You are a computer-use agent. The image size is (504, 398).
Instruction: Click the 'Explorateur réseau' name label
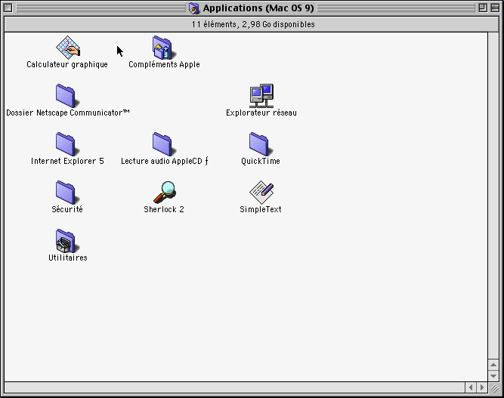261,113
